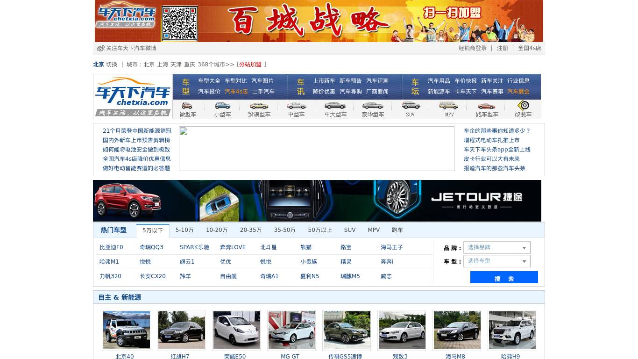Open the 海马M8 car thumbnail
The height and width of the screenshot is (359, 638).
coord(457,330)
